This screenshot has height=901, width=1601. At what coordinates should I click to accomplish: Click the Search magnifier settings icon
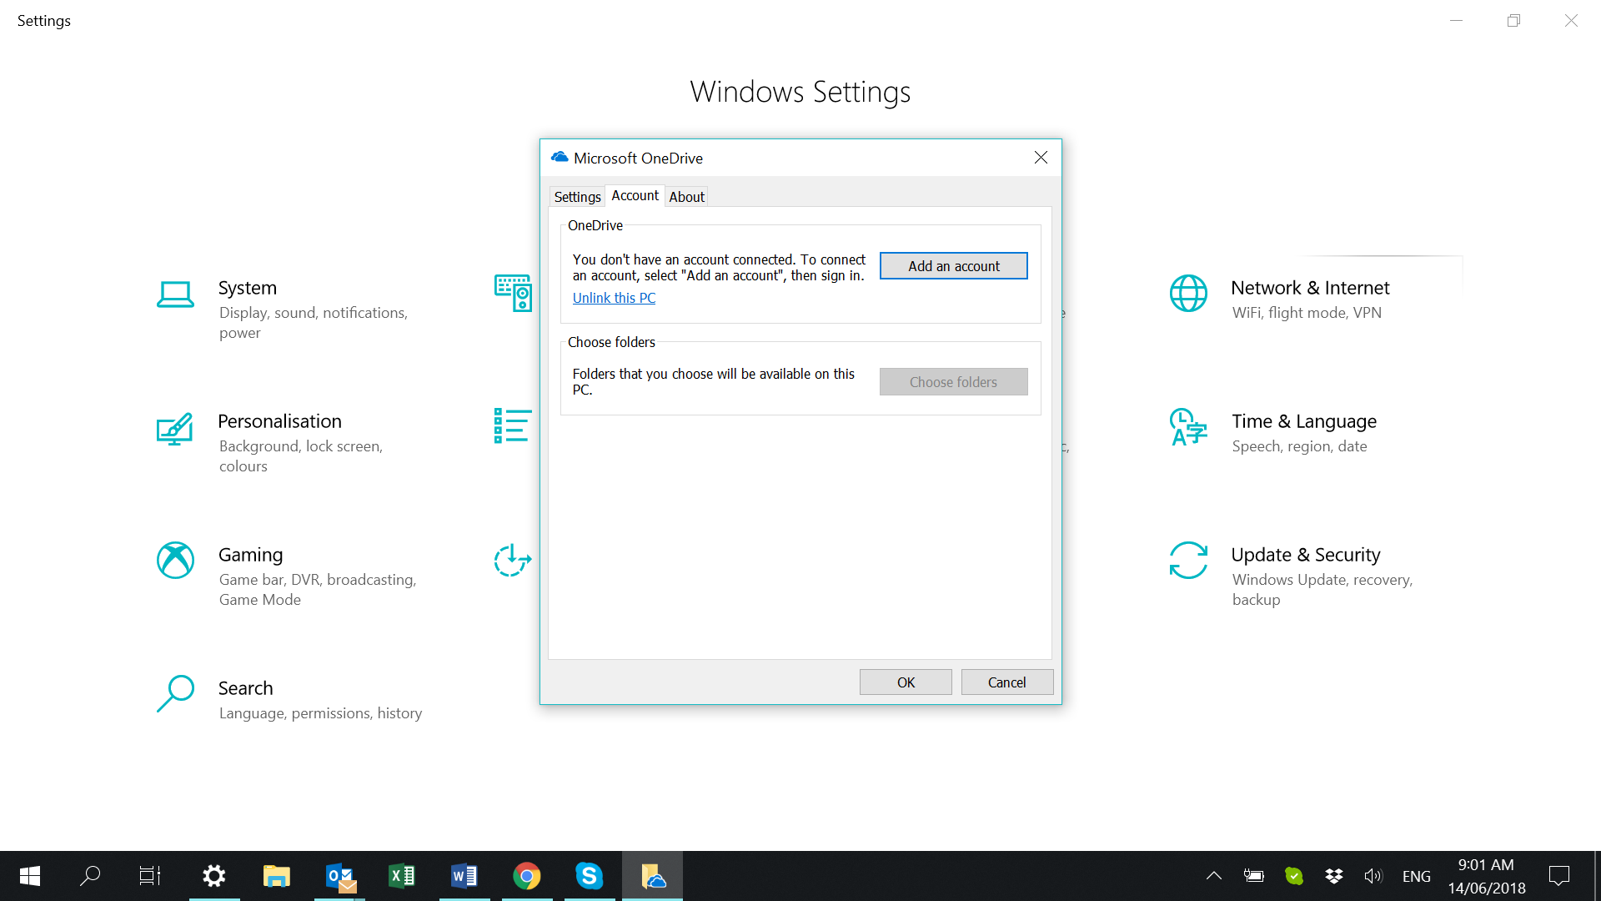[x=175, y=693]
